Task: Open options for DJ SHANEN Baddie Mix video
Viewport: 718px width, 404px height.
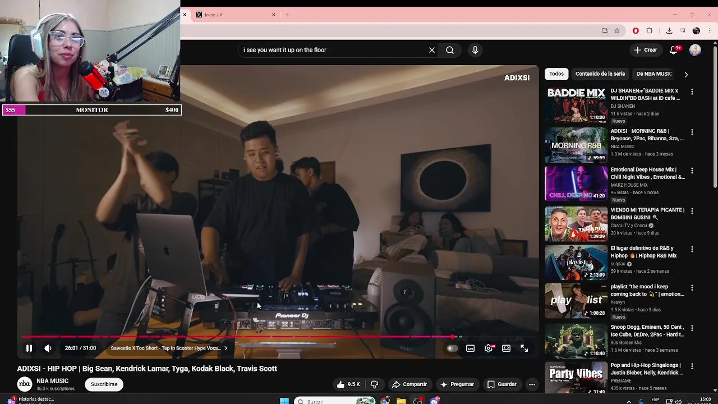Action: (692, 91)
